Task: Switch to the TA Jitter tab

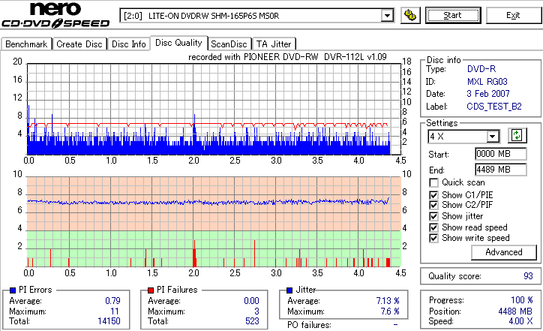Action: (x=274, y=44)
